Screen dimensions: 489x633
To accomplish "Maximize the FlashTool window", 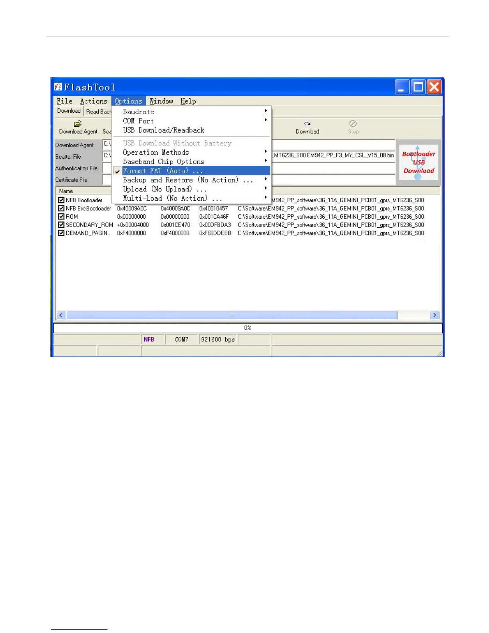I will click(418, 87).
